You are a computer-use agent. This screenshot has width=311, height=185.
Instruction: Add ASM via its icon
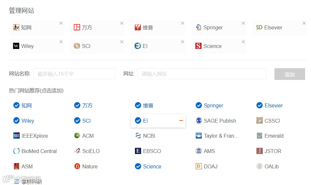[16, 166]
